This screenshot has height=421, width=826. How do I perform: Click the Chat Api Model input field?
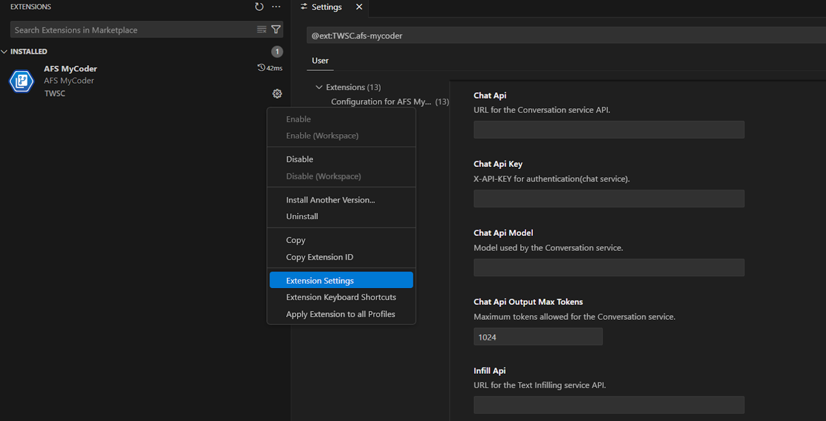609,268
